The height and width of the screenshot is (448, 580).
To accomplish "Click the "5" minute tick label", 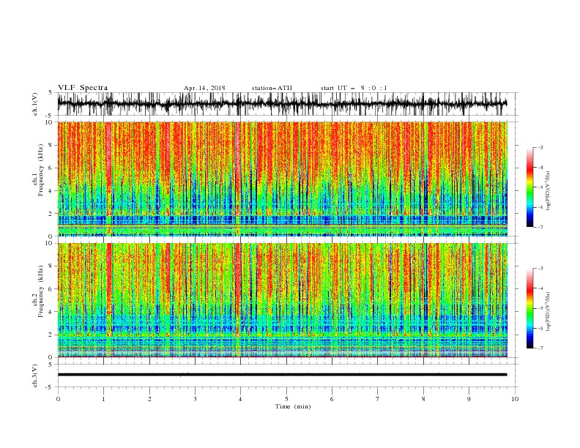I will tap(286, 399).
